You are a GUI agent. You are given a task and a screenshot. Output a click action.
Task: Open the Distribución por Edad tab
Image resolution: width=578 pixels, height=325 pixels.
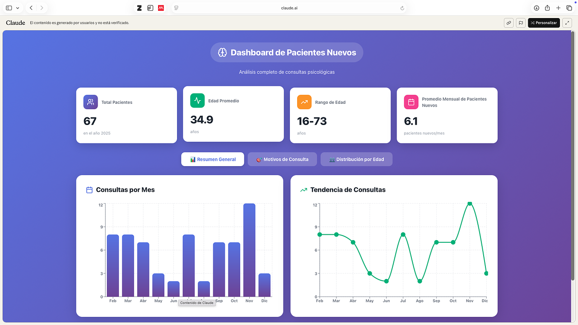[356, 159]
